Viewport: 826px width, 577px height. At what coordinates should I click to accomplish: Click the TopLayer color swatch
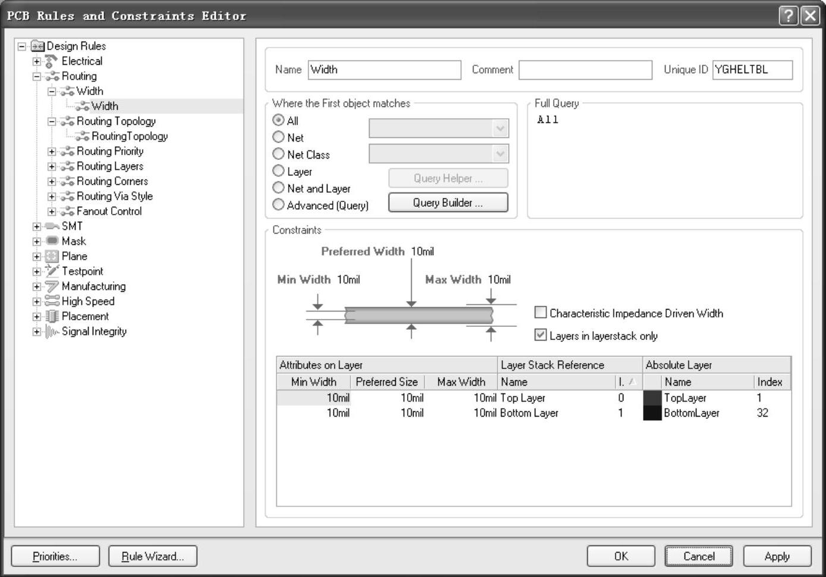652,398
